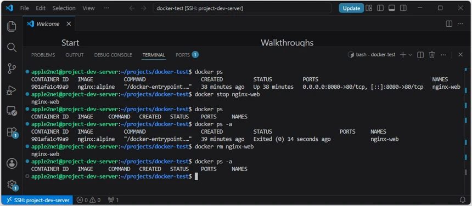Open the File menu
The width and height of the screenshot is (472, 206).
[x=24, y=8]
